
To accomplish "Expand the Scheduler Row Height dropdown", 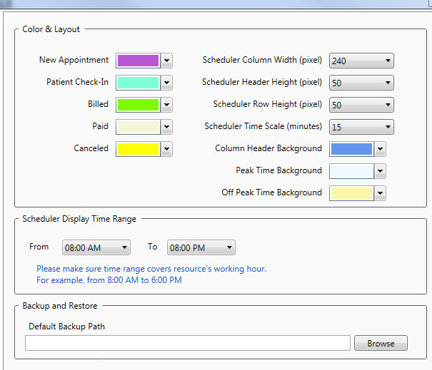I will point(361,105).
